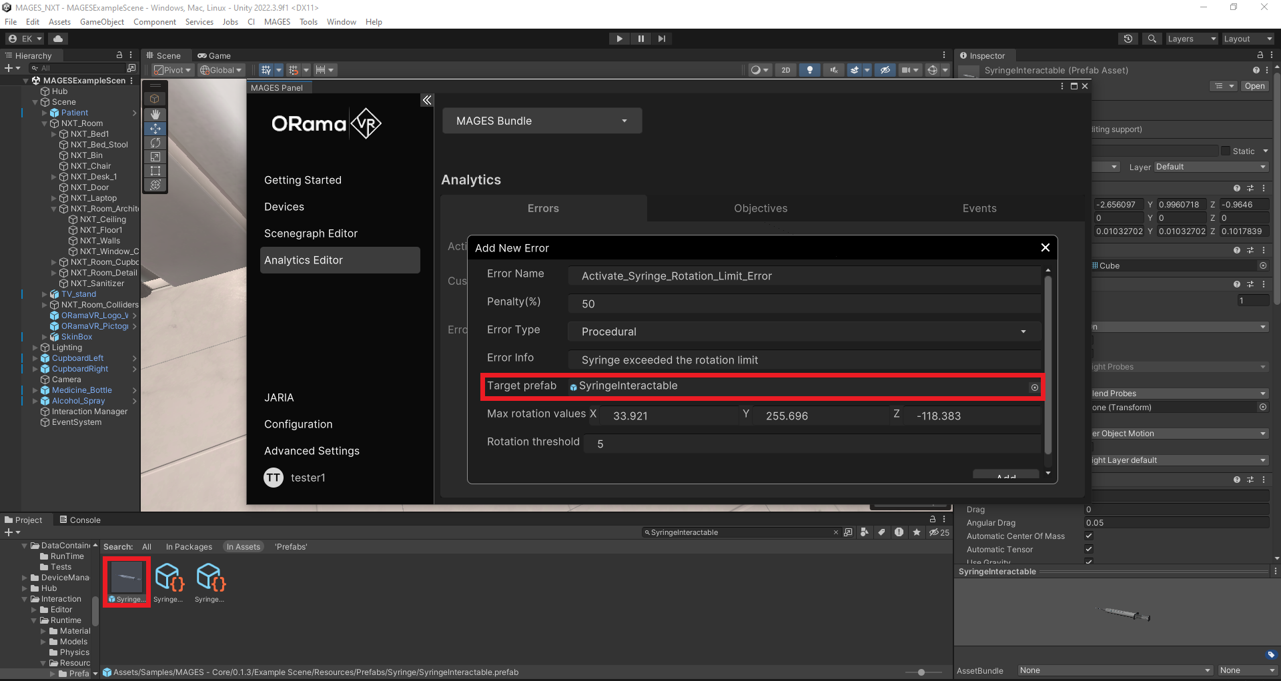
Task: Select the Move tool in the Scene toolbar
Action: pos(155,129)
